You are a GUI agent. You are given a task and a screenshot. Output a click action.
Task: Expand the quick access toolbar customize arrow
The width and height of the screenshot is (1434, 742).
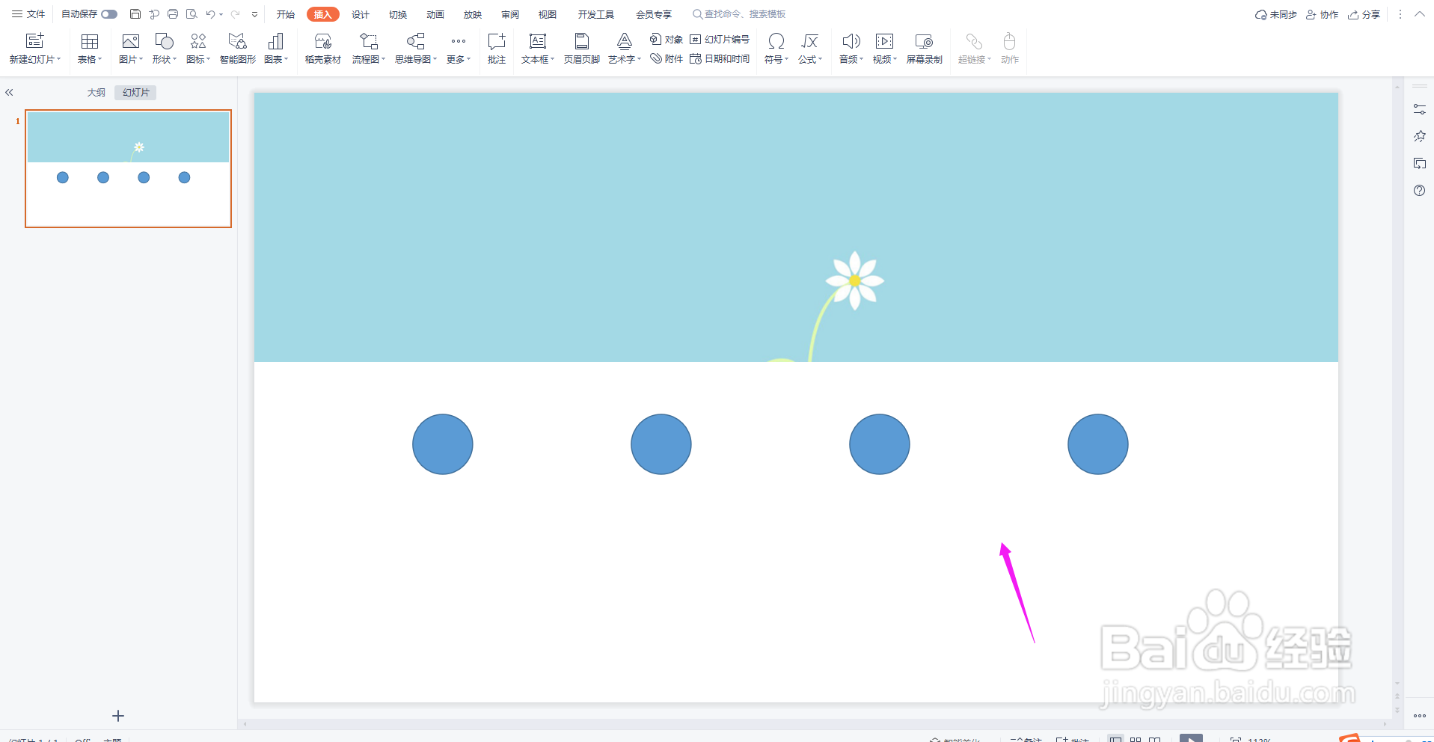pyautogui.click(x=254, y=14)
